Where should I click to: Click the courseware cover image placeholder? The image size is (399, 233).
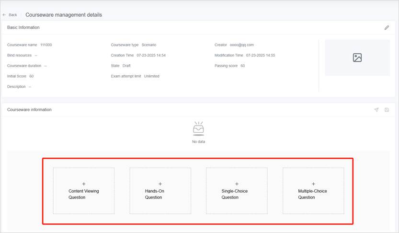point(357,58)
